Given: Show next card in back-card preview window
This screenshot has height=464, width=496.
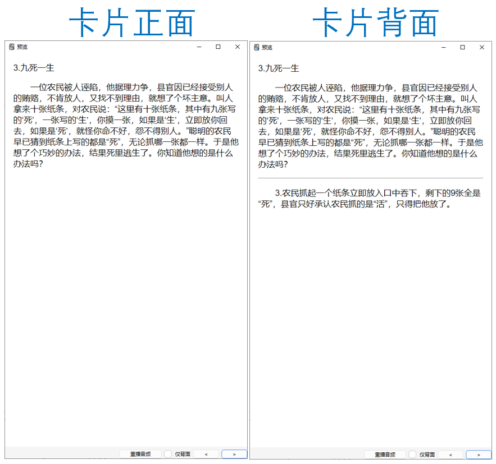Looking at the screenshot, I should pos(479,455).
